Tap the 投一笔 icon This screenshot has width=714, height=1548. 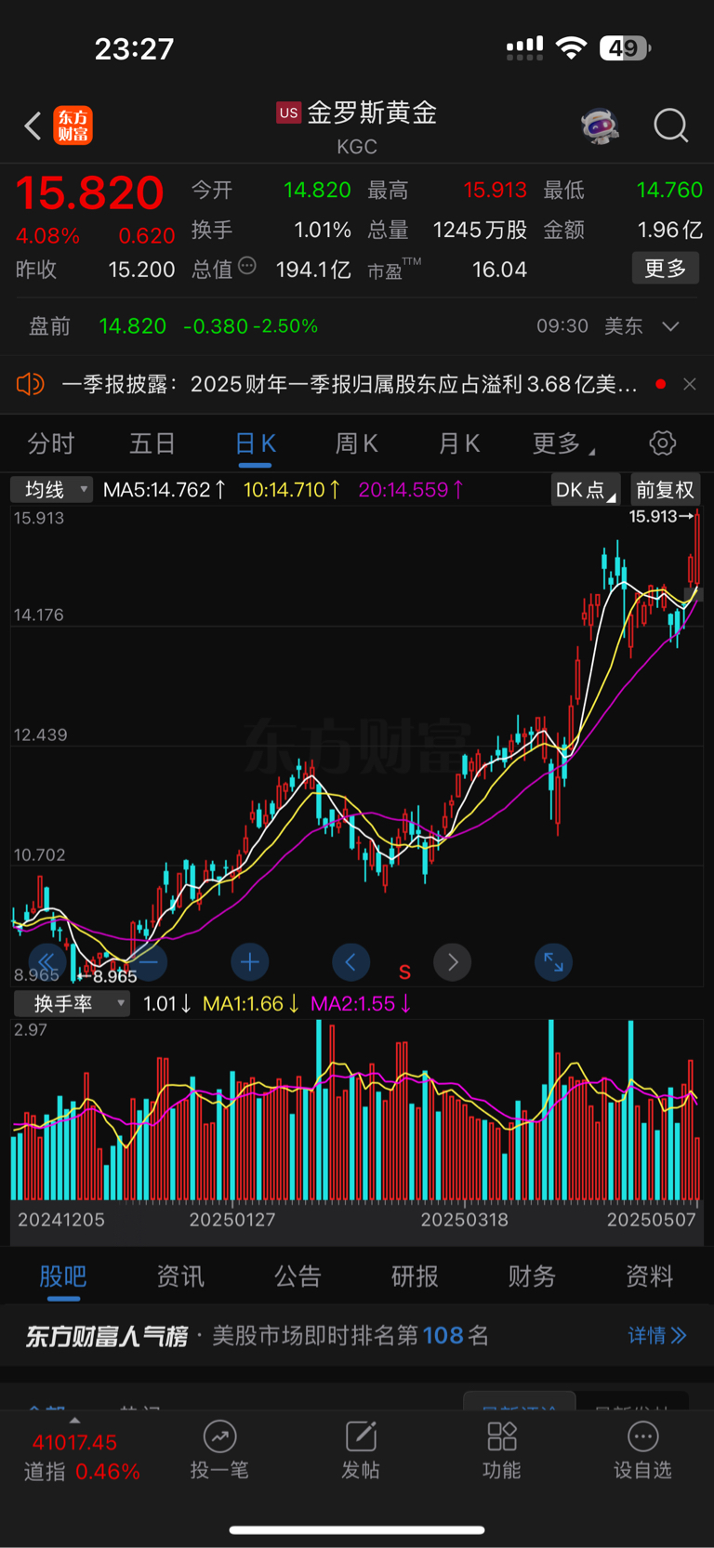[x=219, y=1436]
